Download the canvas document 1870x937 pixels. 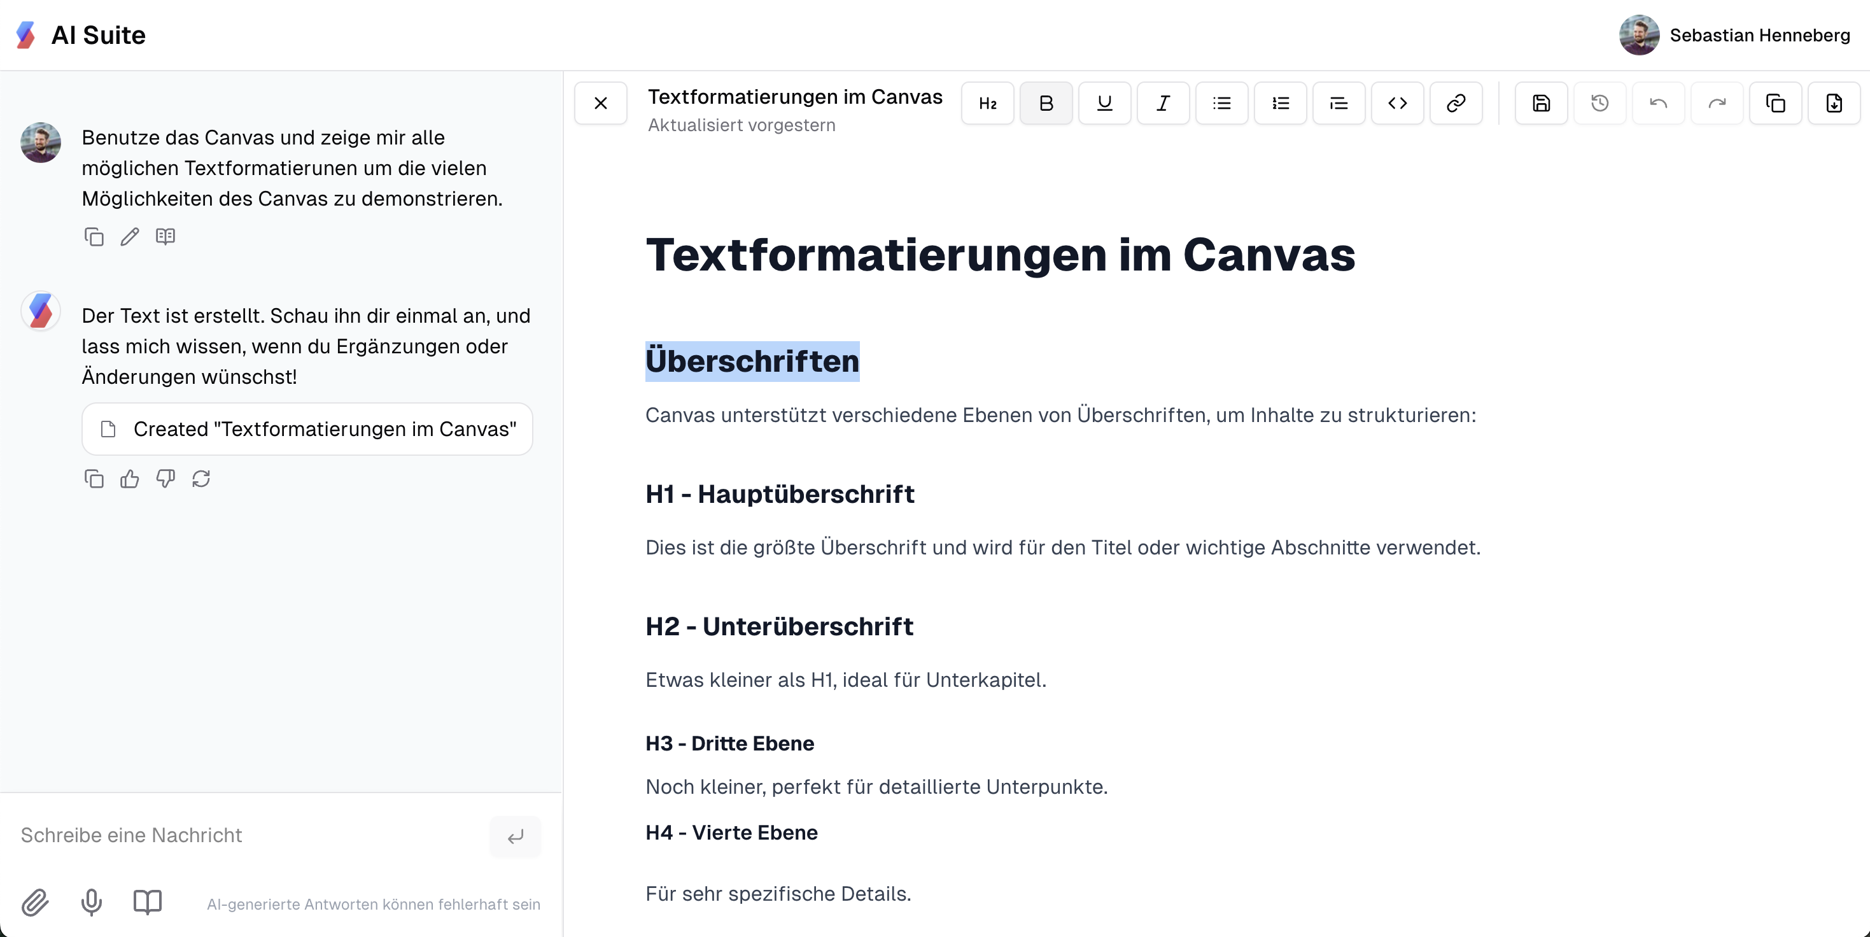click(1834, 103)
